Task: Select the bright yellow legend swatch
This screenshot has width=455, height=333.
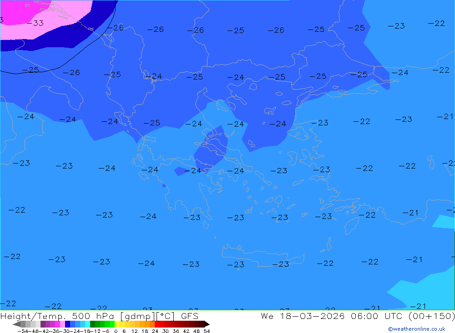Action: coord(117,324)
